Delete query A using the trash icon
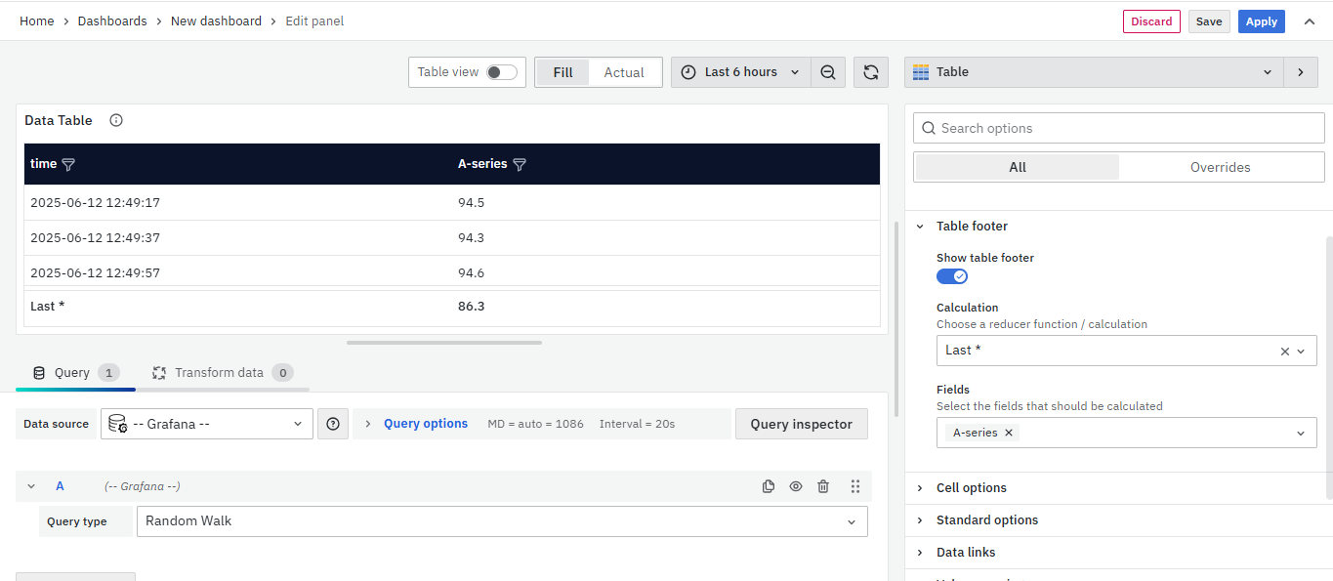The height and width of the screenshot is (581, 1333). [823, 486]
